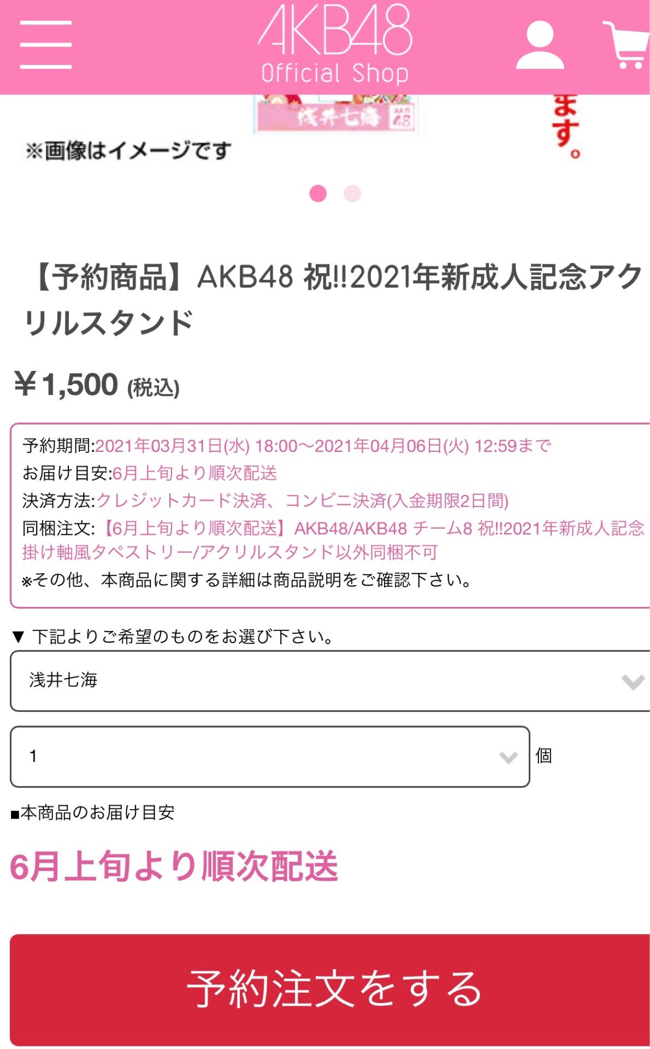Tap the AKB48 Official Shop logo
Screen dimensions: 650x1049
[335, 45]
